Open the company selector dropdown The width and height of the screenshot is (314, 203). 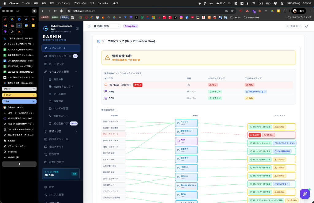click(x=106, y=26)
